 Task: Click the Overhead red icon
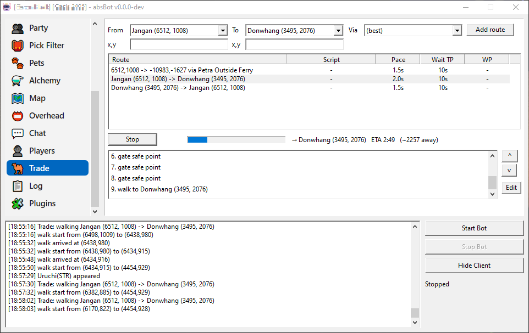18,116
